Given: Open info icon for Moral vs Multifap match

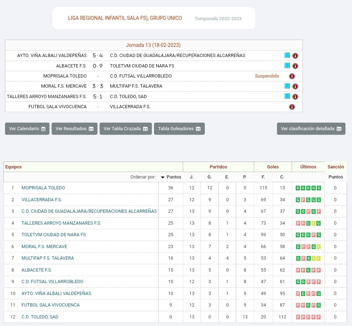Looking at the screenshot, I should pos(295,87).
